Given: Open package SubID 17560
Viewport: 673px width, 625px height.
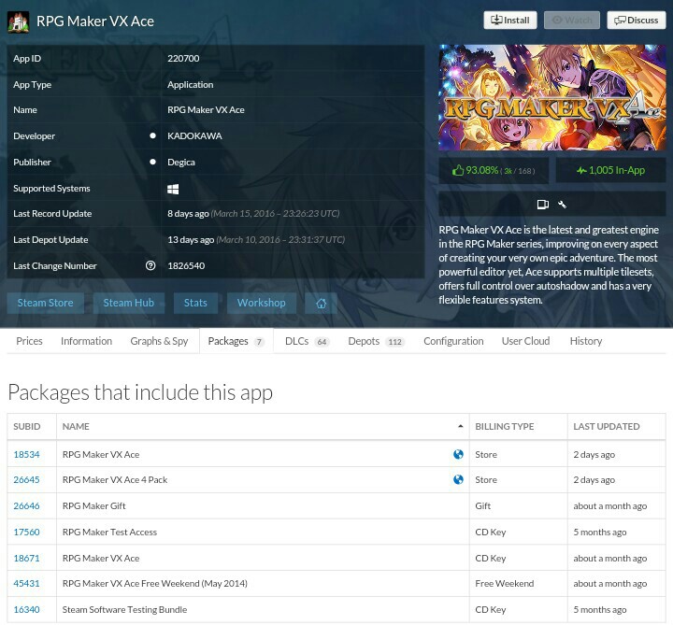Looking at the screenshot, I should click(26, 532).
